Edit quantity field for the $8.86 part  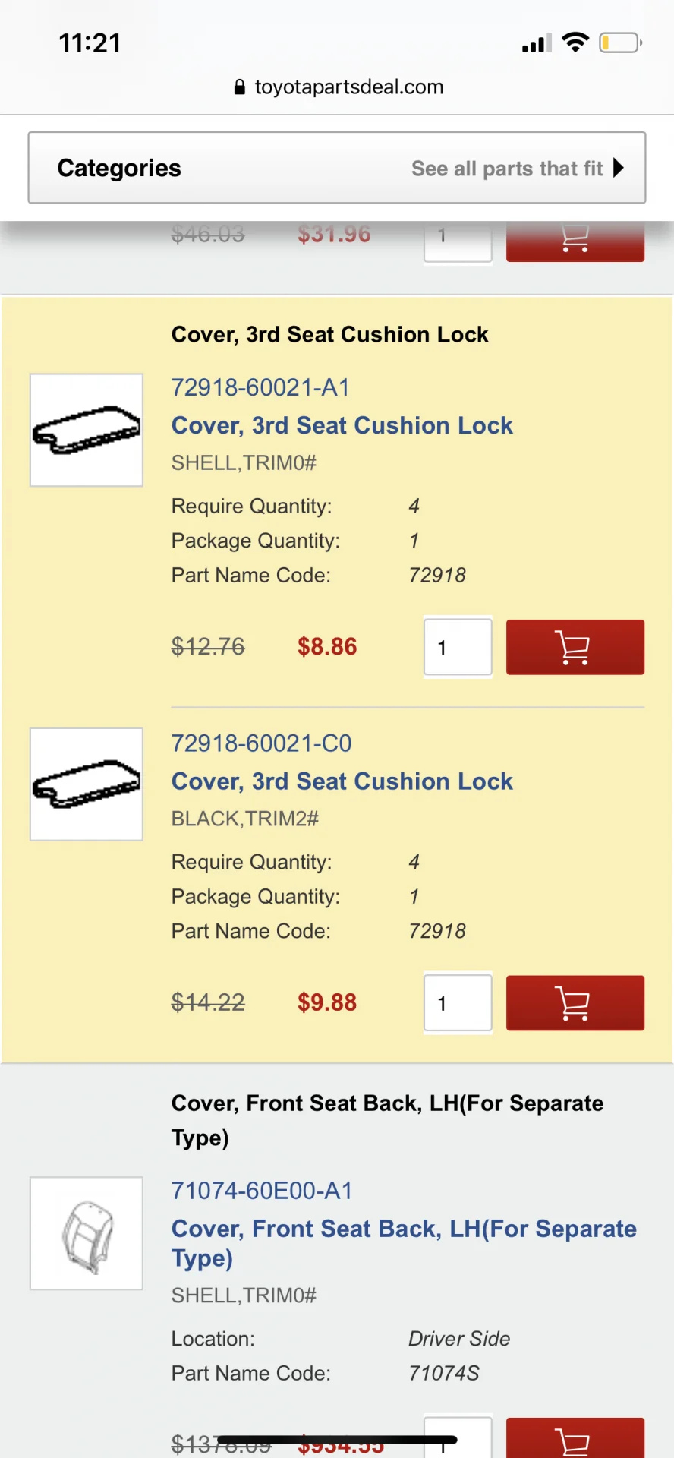coord(458,647)
